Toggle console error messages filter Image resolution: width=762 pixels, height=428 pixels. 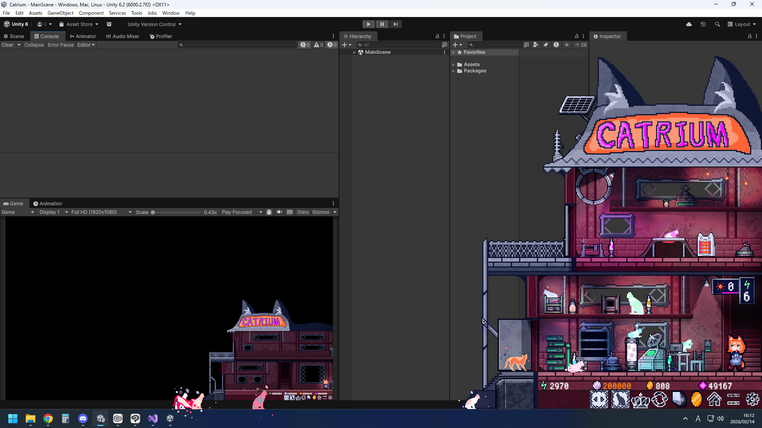(x=331, y=45)
